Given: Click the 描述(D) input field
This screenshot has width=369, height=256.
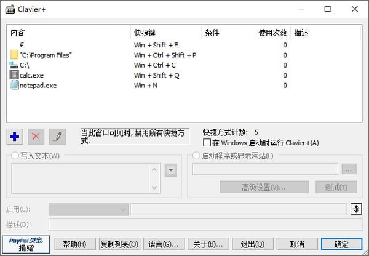Looking at the screenshot, I should coord(205,225).
